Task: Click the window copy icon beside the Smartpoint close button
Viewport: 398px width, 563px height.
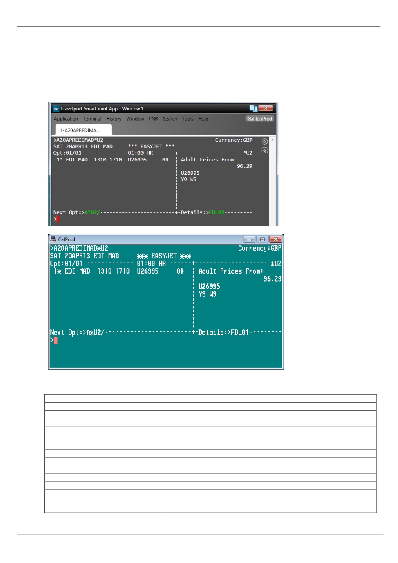Action: (253, 108)
